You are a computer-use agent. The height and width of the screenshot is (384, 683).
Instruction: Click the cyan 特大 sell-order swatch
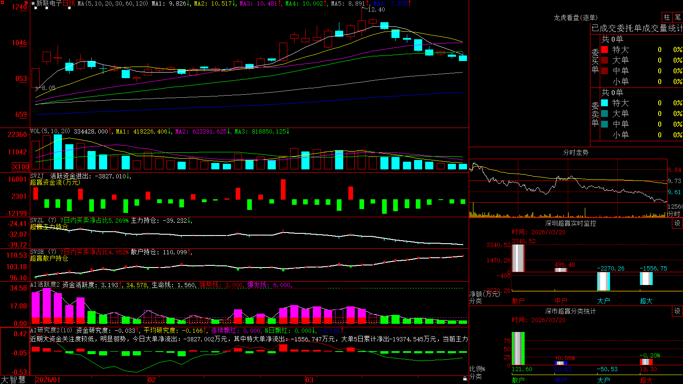click(604, 103)
